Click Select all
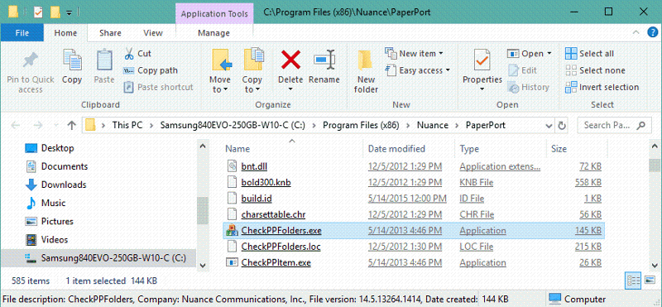662x307 pixels. pos(590,54)
